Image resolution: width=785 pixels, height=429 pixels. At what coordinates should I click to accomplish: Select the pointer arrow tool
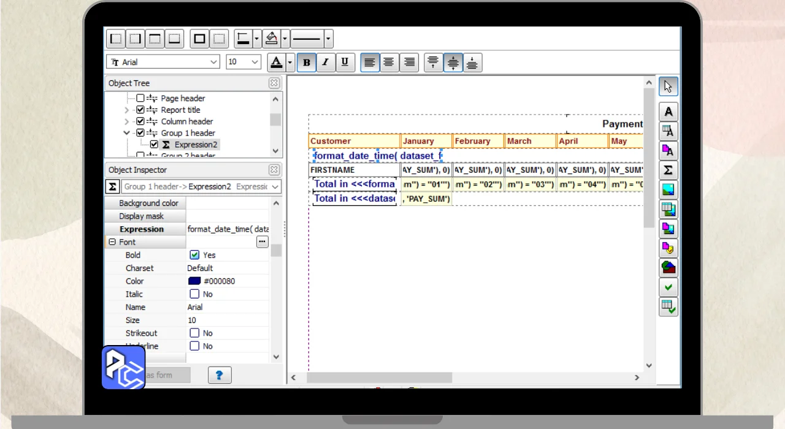pos(668,86)
